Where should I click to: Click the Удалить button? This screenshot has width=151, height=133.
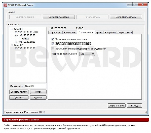point(38,97)
